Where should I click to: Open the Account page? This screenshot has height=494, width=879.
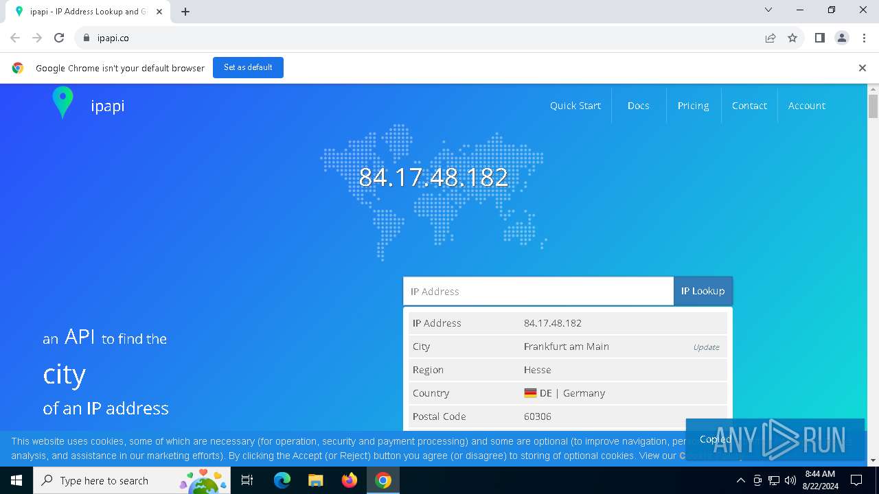[807, 106]
